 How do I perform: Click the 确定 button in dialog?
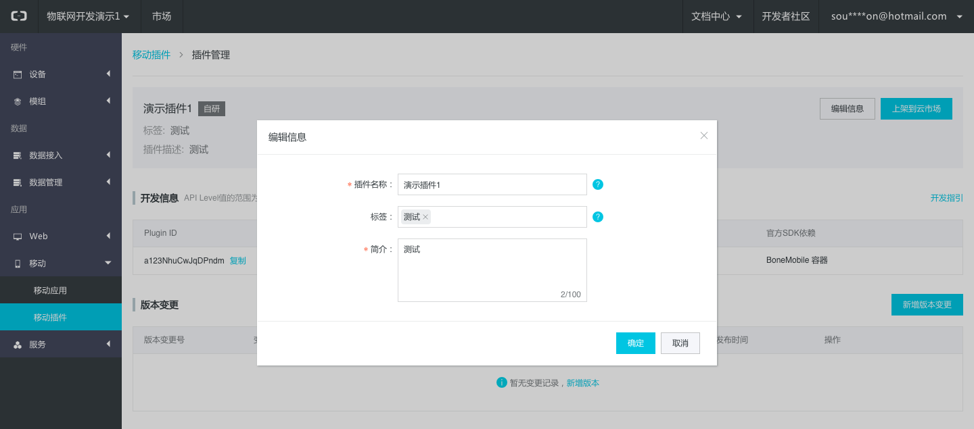pos(636,343)
